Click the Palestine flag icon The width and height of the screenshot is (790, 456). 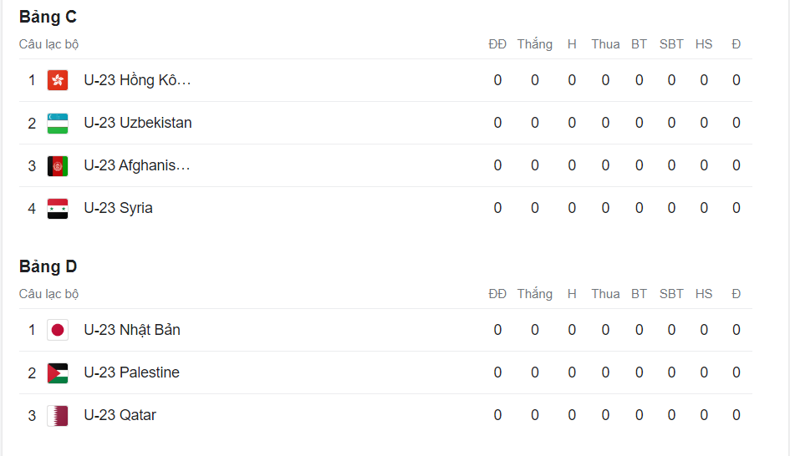click(x=58, y=372)
